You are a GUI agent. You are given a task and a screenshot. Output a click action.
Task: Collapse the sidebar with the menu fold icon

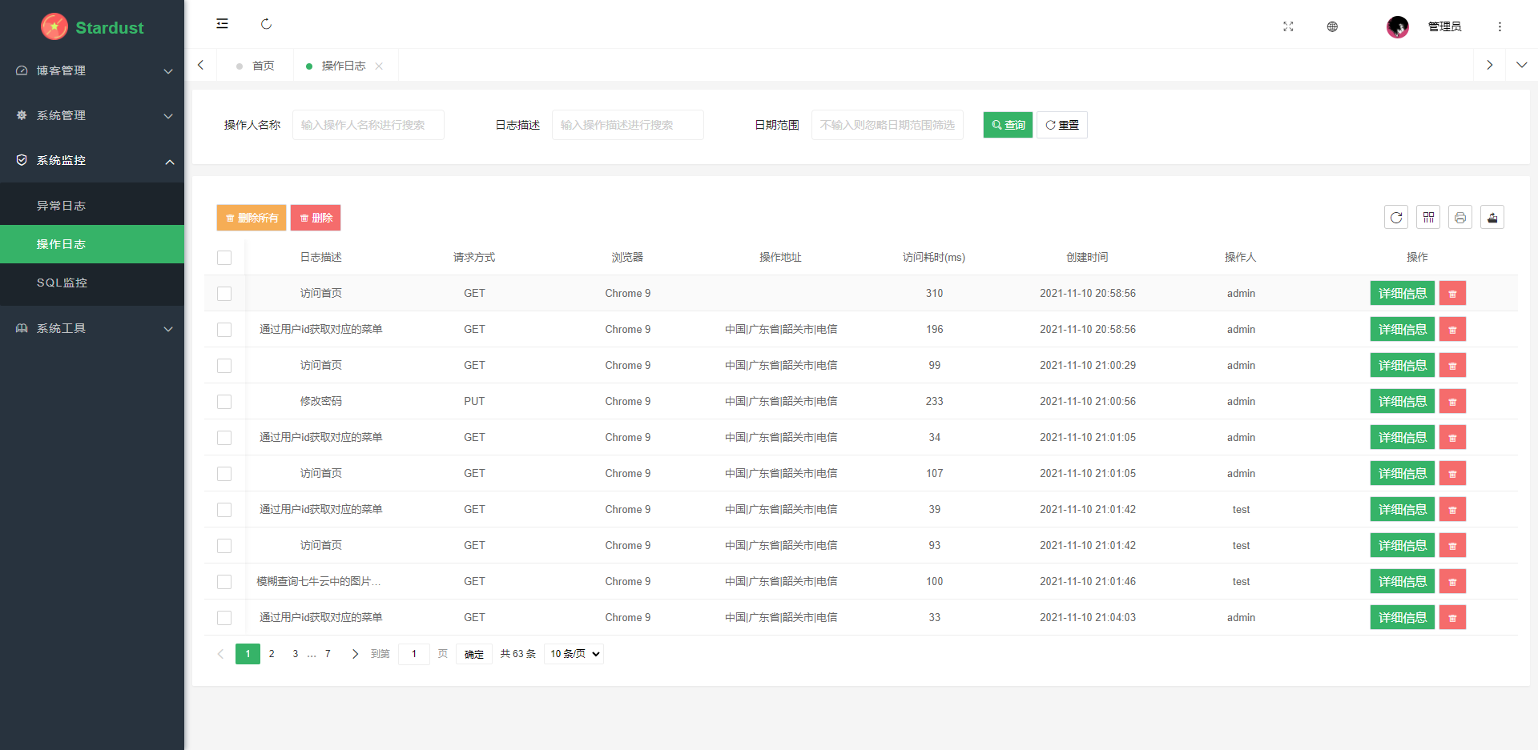pyautogui.click(x=222, y=24)
